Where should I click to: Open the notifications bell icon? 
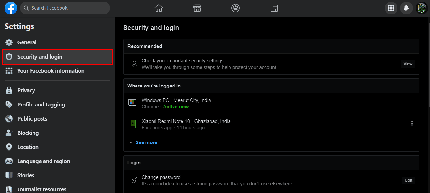(x=407, y=8)
